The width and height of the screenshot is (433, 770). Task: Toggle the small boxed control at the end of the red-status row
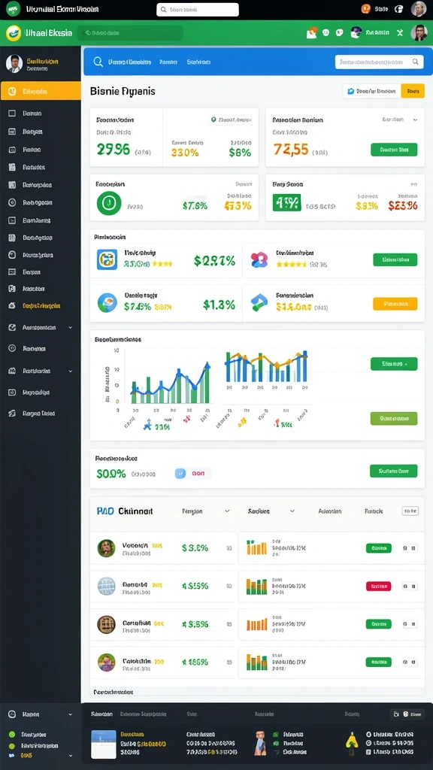click(x=410, y=586)
